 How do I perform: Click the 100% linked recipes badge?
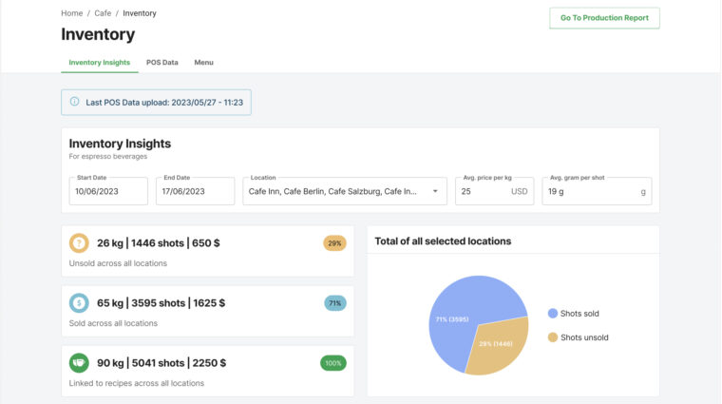pos(333,363)
